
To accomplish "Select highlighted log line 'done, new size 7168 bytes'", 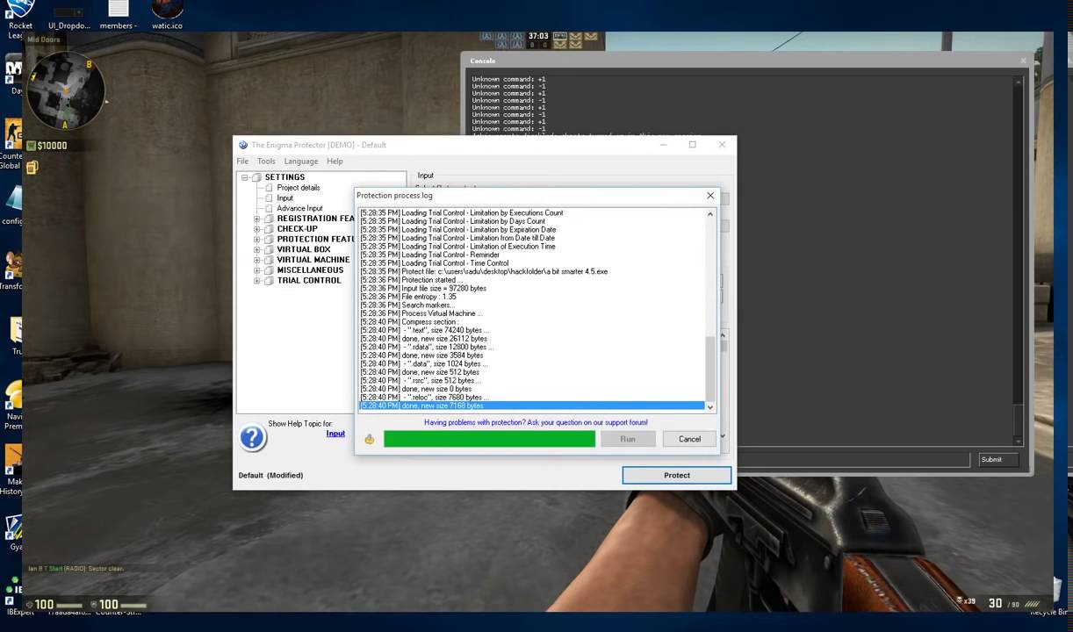I will [x=532, y=406].
